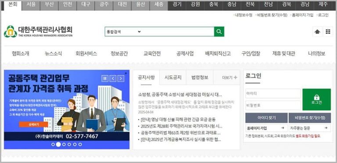
Task: Switch to the 공지사항 tab
Action: 146,78
